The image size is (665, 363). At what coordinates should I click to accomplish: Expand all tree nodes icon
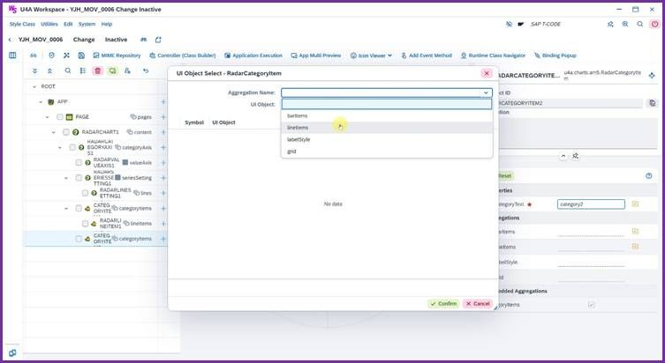pyautogui.click(x=34, y=71)
